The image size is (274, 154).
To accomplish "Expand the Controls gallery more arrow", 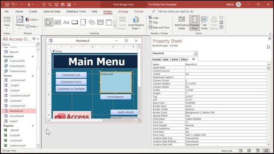I will (115, 27).
